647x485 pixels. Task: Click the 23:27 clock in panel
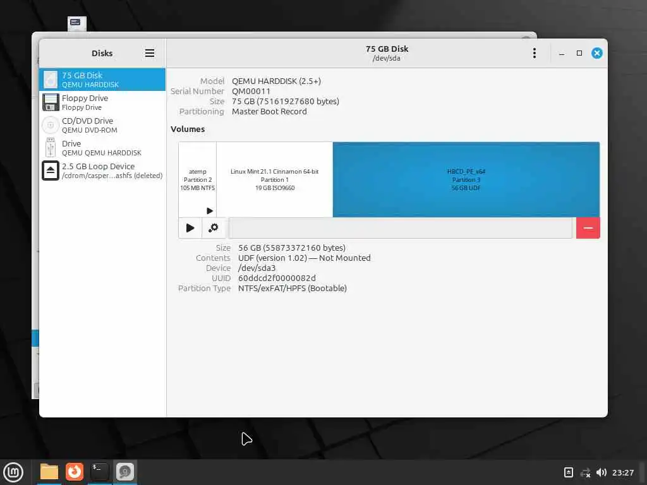[x=622, y=472]
